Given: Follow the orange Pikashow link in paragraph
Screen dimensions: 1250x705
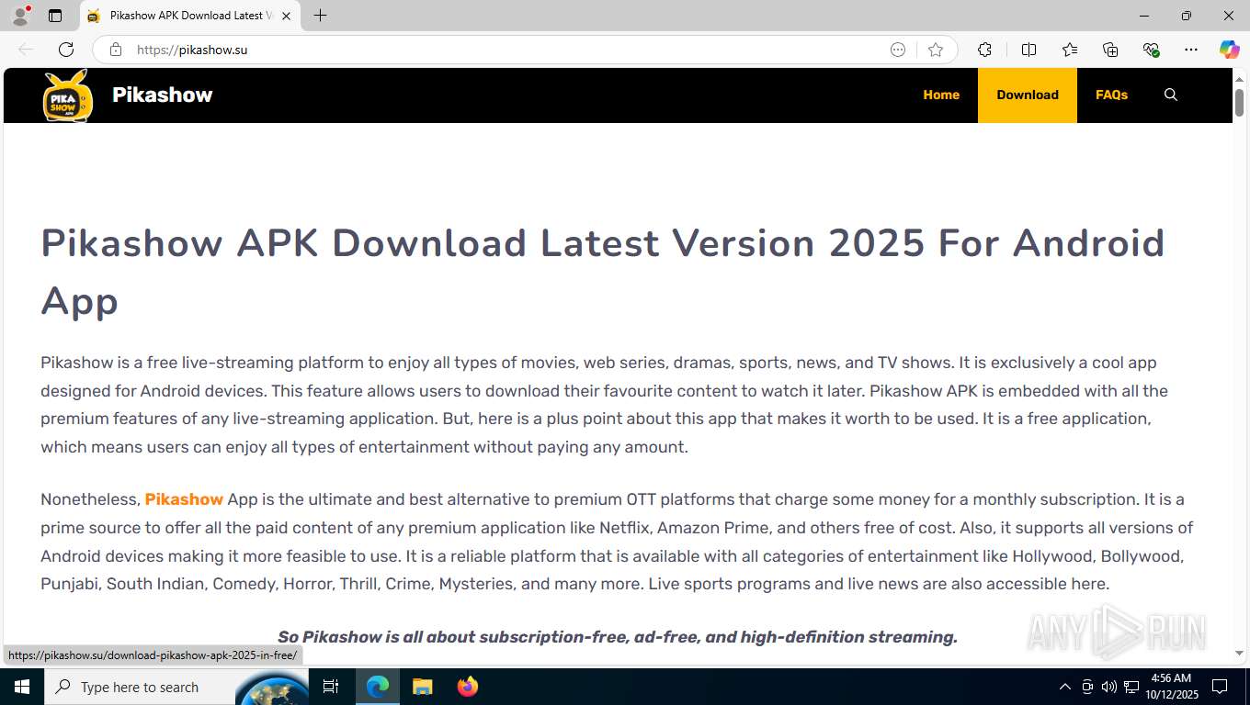Looking at the screenshot, I should [184, 499].
